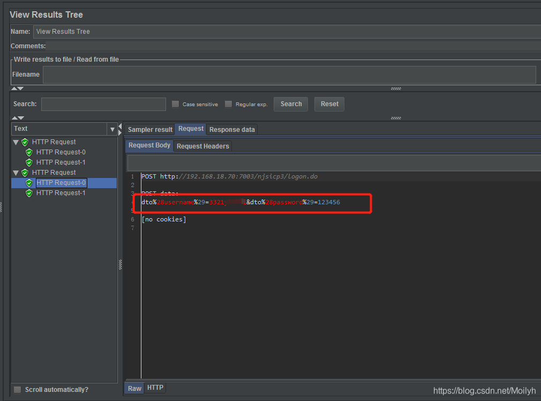Focus the Comments input field
The image size is (541, 401).
tap(294, 46)
